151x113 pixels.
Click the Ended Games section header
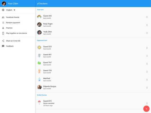pyautogui.click(x=42, y=95)
